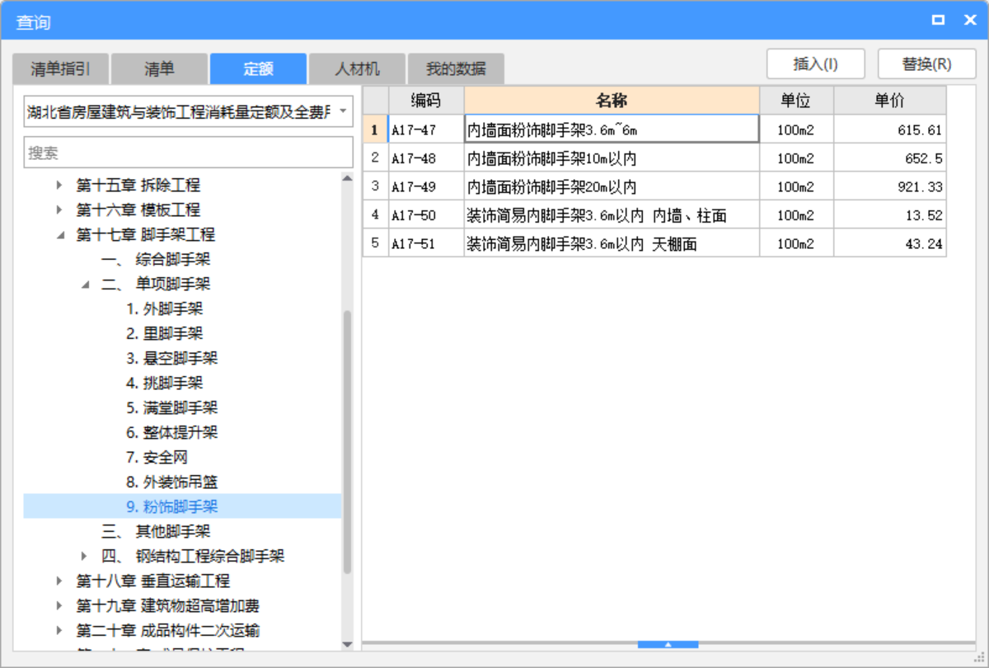Click the tree scrollbar down arrow
Viewport: 989px width, 668px height.
tap(347, 644)
